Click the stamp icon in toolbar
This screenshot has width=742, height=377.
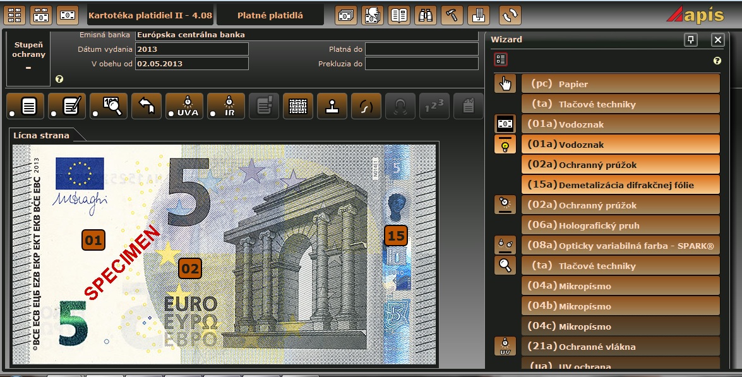tap(330, 106)
